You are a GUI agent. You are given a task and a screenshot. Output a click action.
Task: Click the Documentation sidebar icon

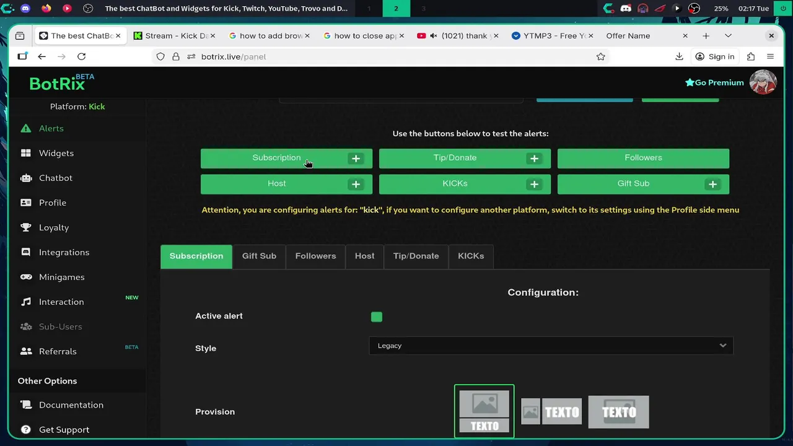click(25, 404)
